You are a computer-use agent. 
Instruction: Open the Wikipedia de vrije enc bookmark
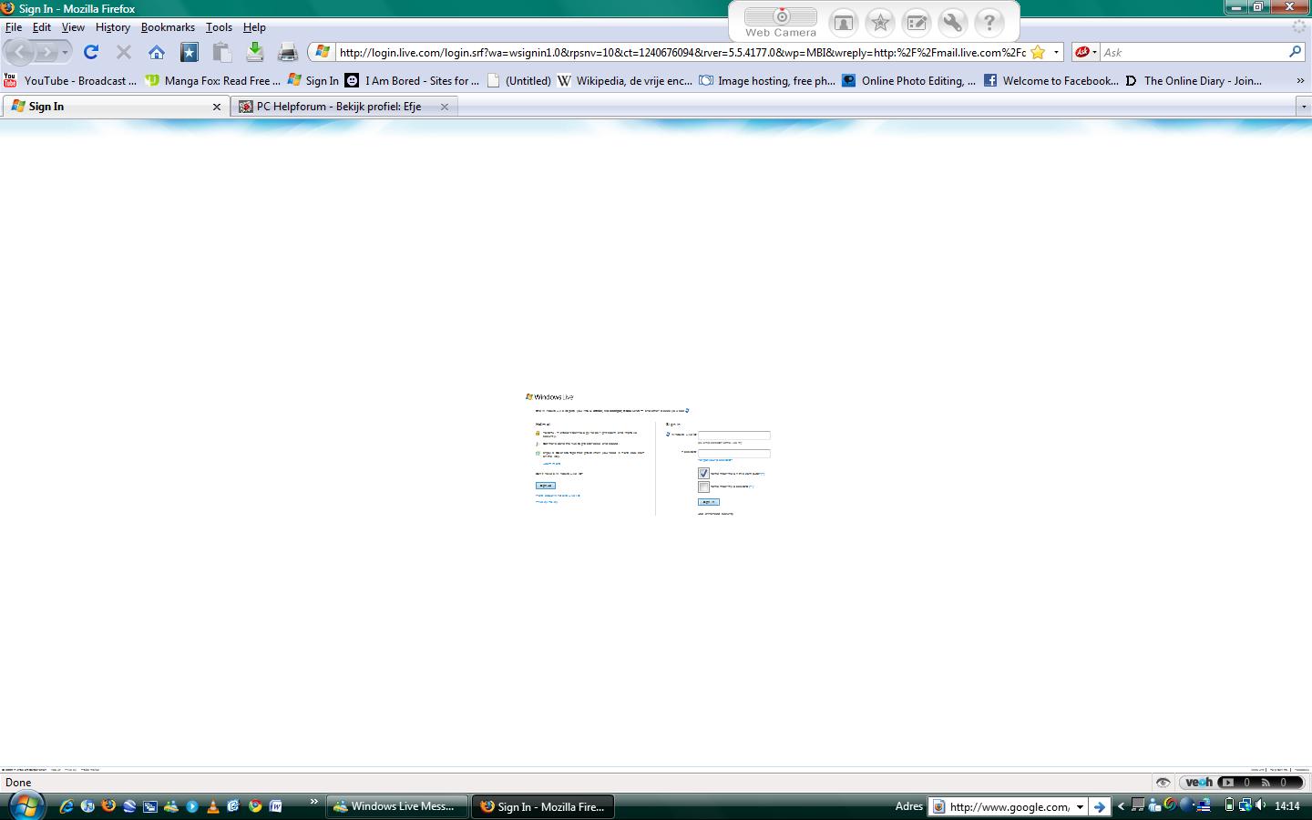click(x=625, y=81)
